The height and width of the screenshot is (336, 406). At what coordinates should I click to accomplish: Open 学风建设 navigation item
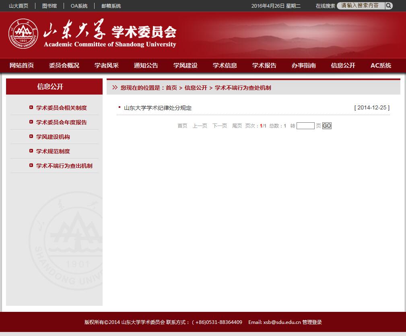click(x=185, y=66)
